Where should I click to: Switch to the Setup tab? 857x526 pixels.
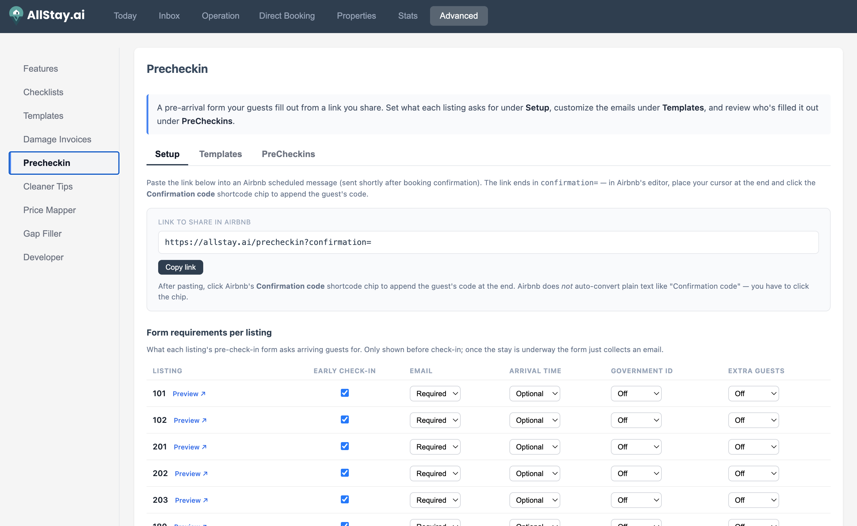pyautogui.click(x=167, y=154)
